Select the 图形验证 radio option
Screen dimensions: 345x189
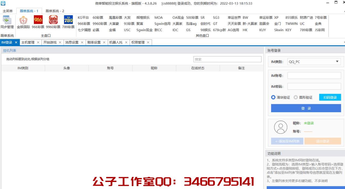coord(303,97)
